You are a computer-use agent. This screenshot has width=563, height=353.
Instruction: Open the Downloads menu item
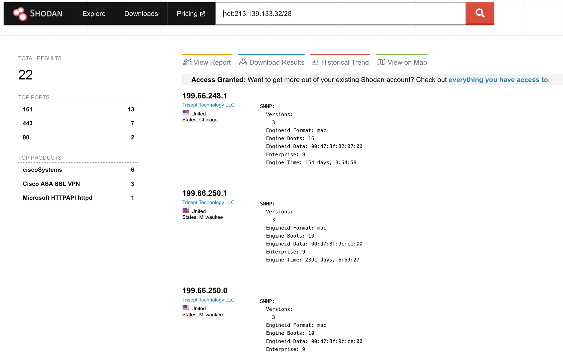coord(141,14)
